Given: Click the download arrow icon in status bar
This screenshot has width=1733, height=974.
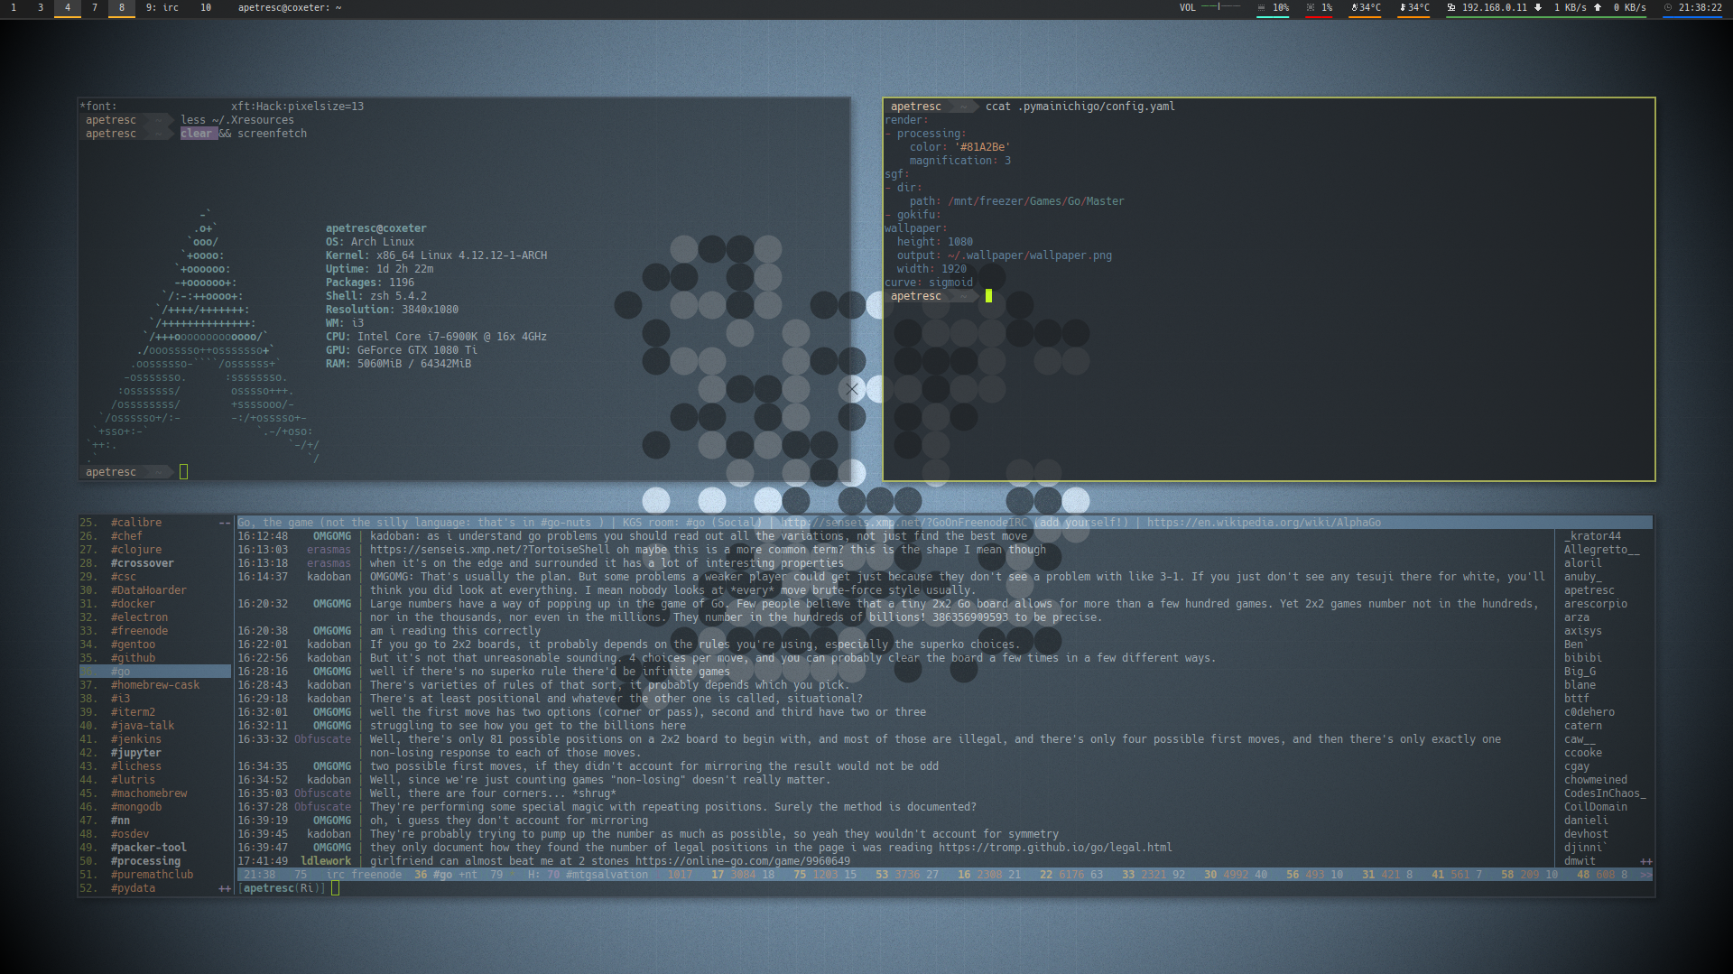Looking at the screenshot, I should tap(1538, 7).
